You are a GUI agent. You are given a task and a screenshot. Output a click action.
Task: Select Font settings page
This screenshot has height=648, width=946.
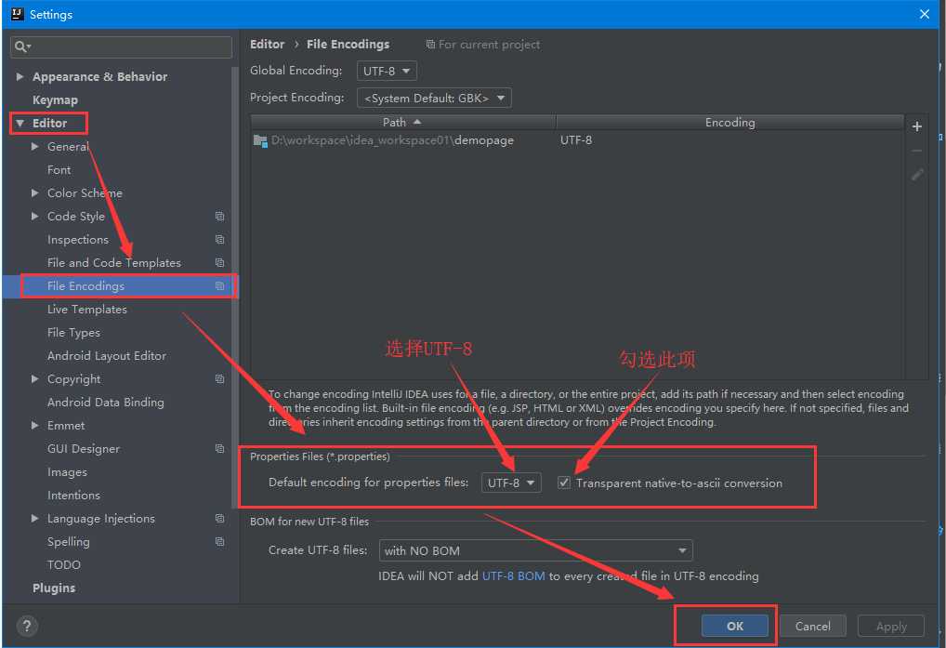tap(59, 170)
